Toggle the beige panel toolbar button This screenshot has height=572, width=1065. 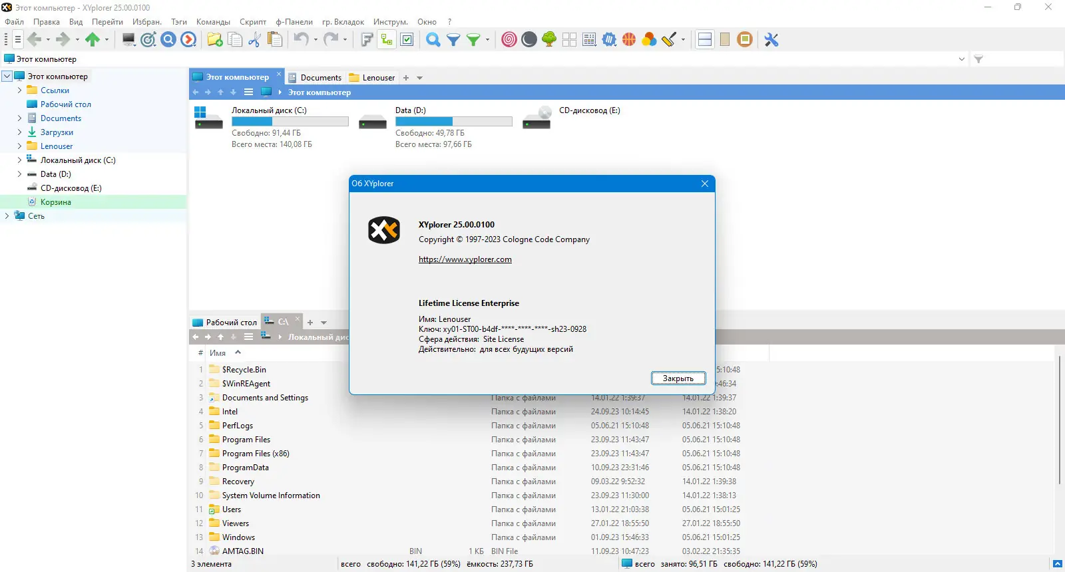[x=725, y=40]
